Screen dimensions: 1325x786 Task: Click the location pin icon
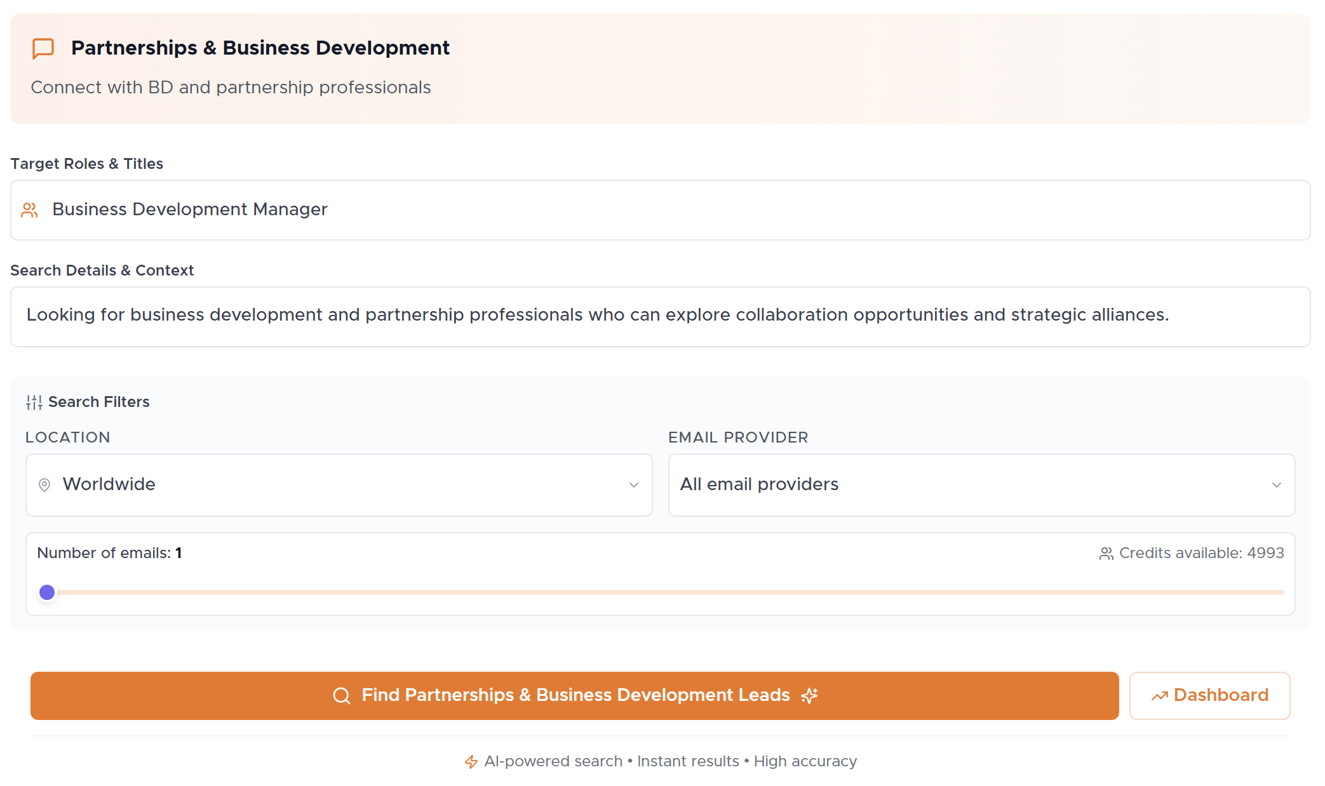pos(44,485)
